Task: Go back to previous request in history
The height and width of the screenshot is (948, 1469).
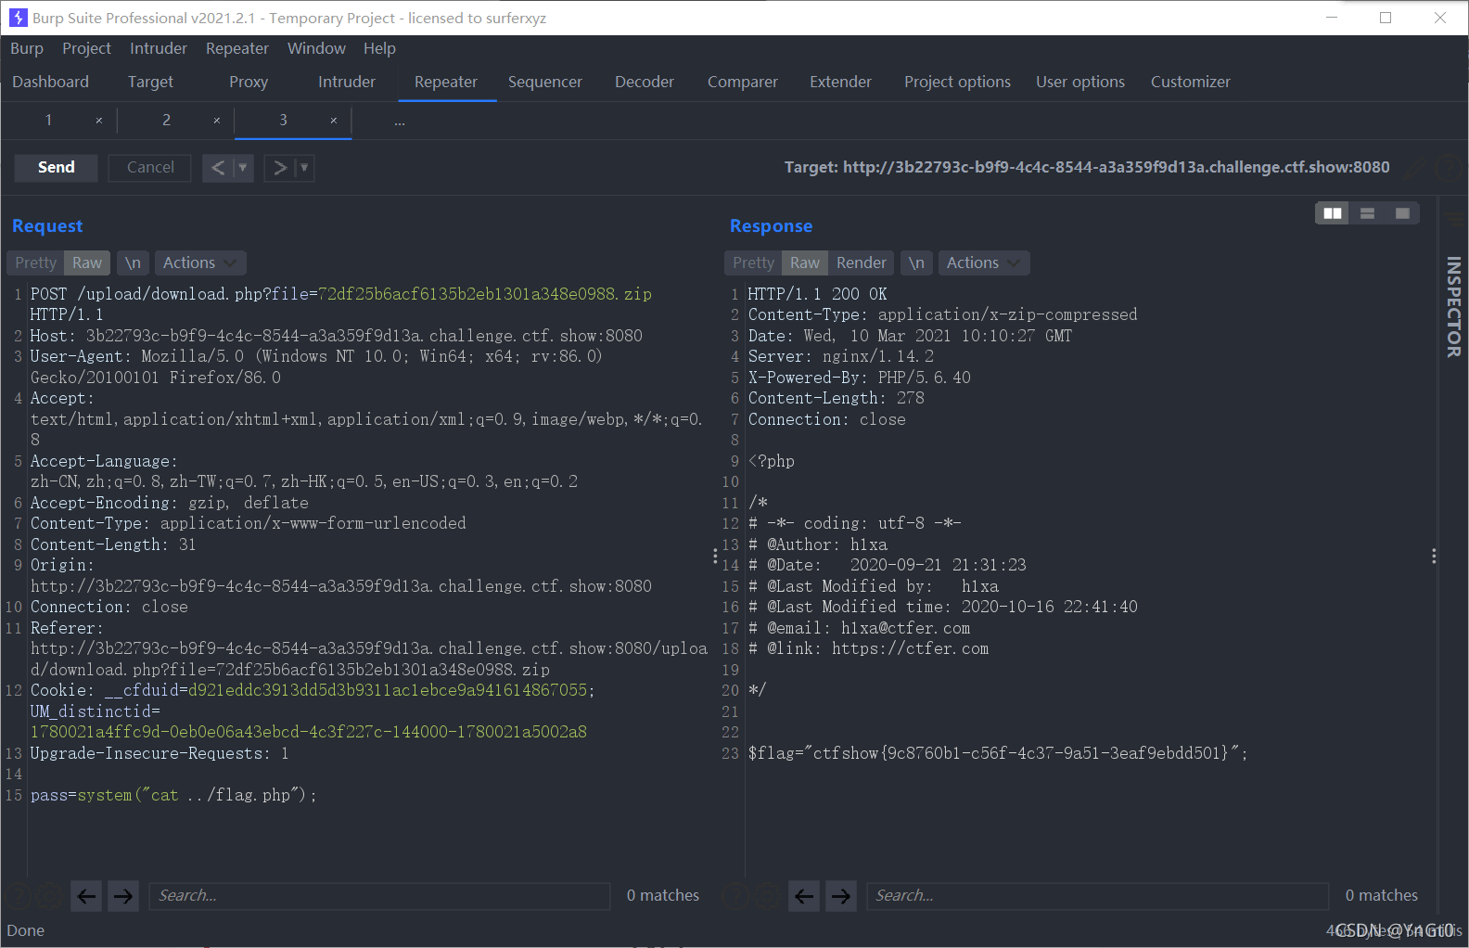Action: pyautogui.click(x=218, y=168)
